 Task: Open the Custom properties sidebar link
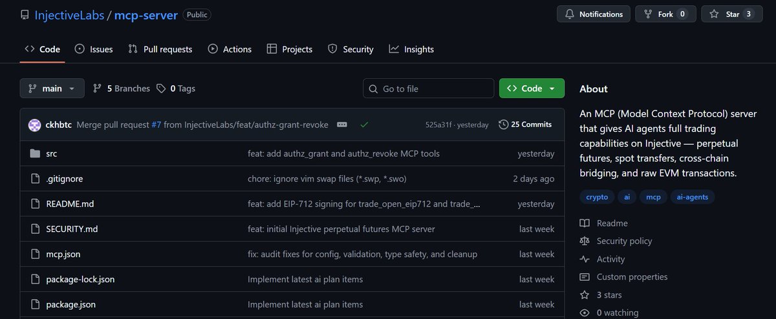[632, 277]
